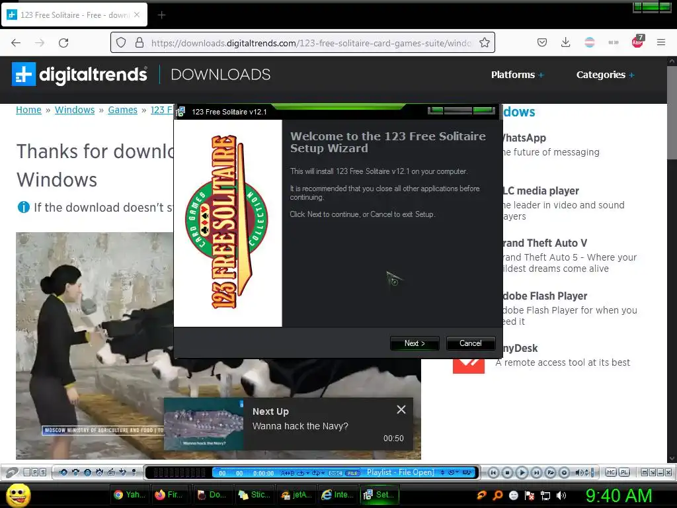Close the Next Up video popup
The width and height of the screenshot is (677, 508).
point(401,409)
